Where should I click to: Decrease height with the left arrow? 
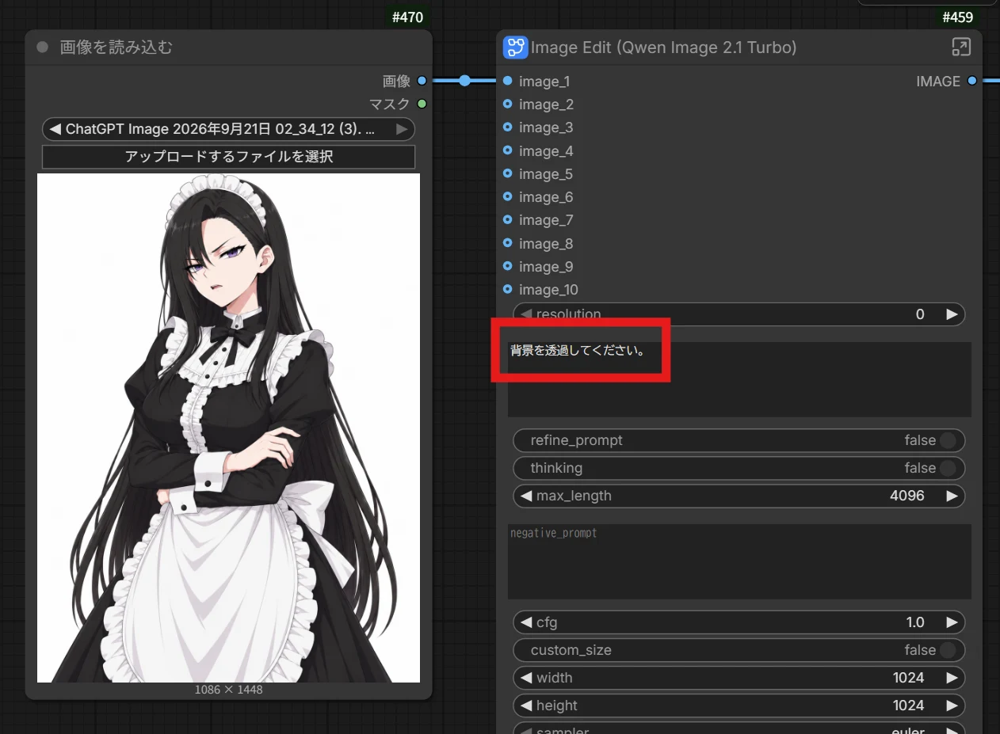(526, 705)
